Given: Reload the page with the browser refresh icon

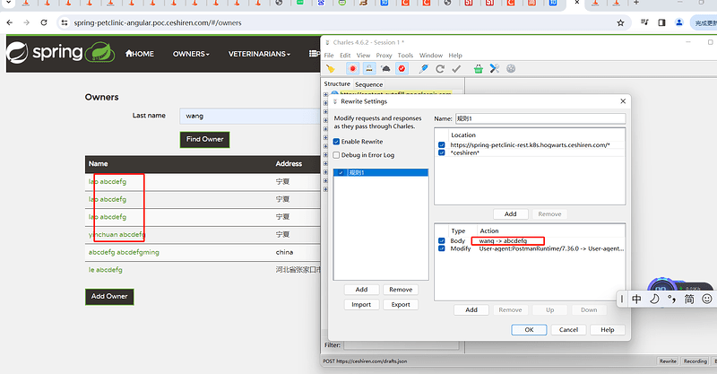Looking at the screenshot, I should pos(44,22).
